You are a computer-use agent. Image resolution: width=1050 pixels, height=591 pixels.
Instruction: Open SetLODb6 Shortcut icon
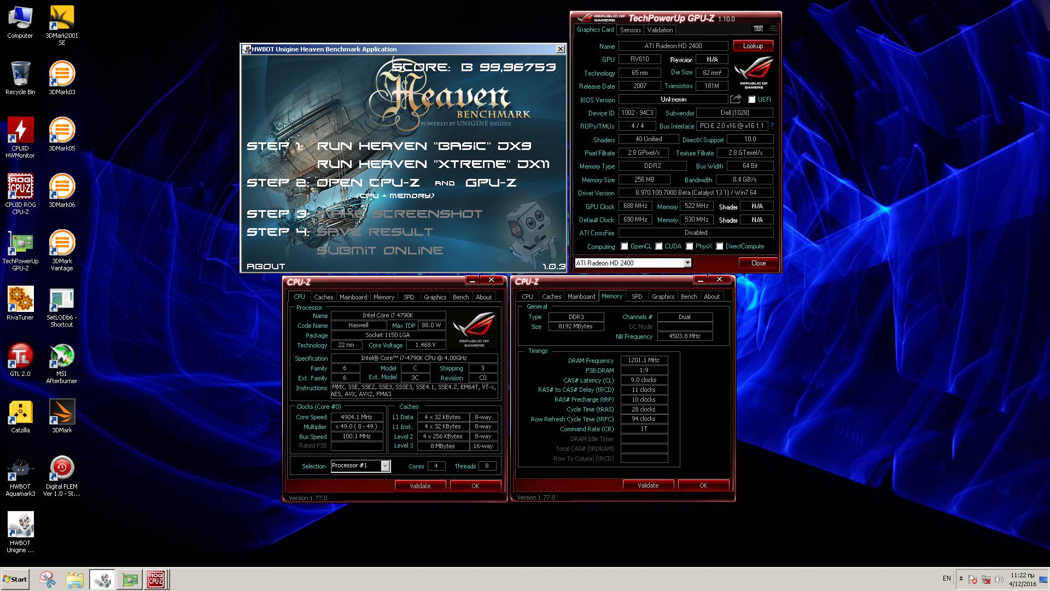pyautogui.click(x=62, y=307)
